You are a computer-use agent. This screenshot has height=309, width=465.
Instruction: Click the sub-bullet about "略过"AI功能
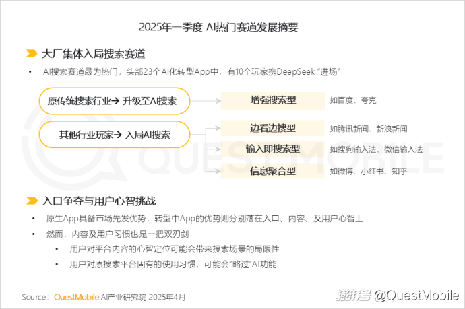pos(173,264)
